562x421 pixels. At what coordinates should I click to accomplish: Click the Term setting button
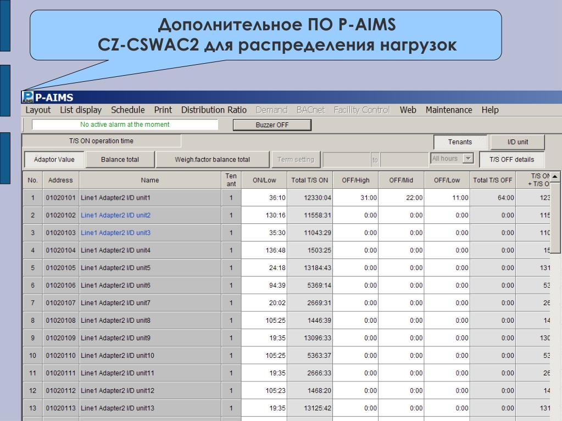[x=296, y=160]
